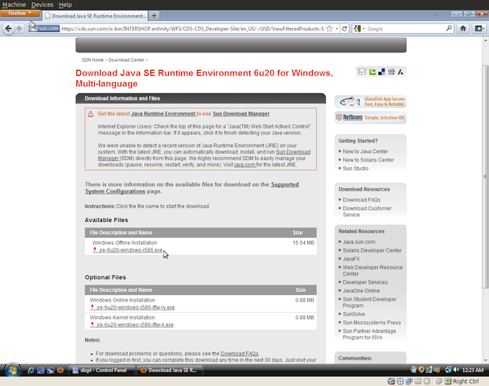This screenshot has height=386, width=489.
Task: Click the java.com link in warning box
Action: point(244,165)
